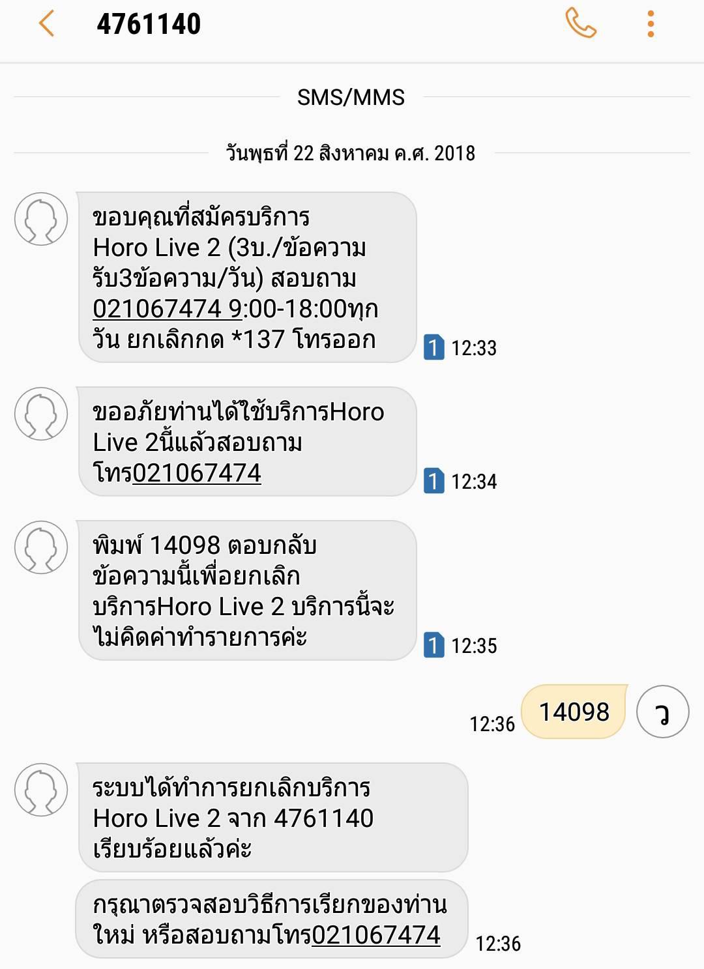
Task: Select the Horo Live 2 cancellation confirmation bubble
Action: (272, 817)
